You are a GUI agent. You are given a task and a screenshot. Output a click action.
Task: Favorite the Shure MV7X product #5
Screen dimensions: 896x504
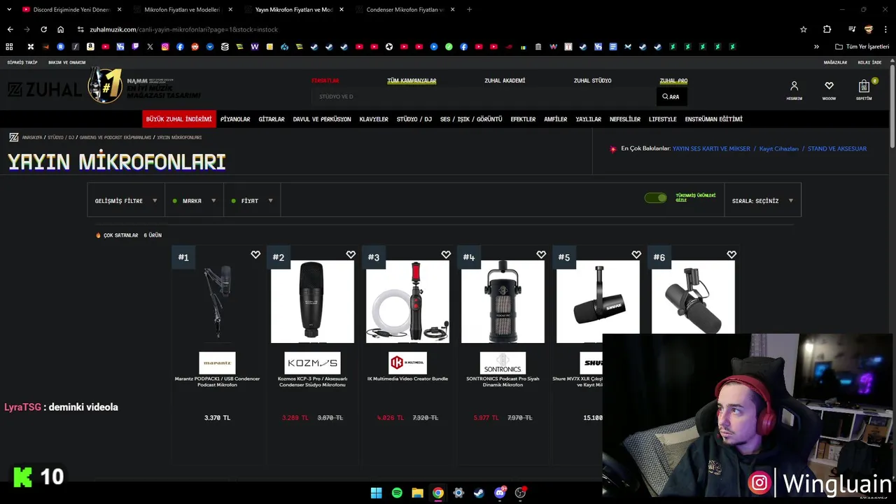coord(636,255)
